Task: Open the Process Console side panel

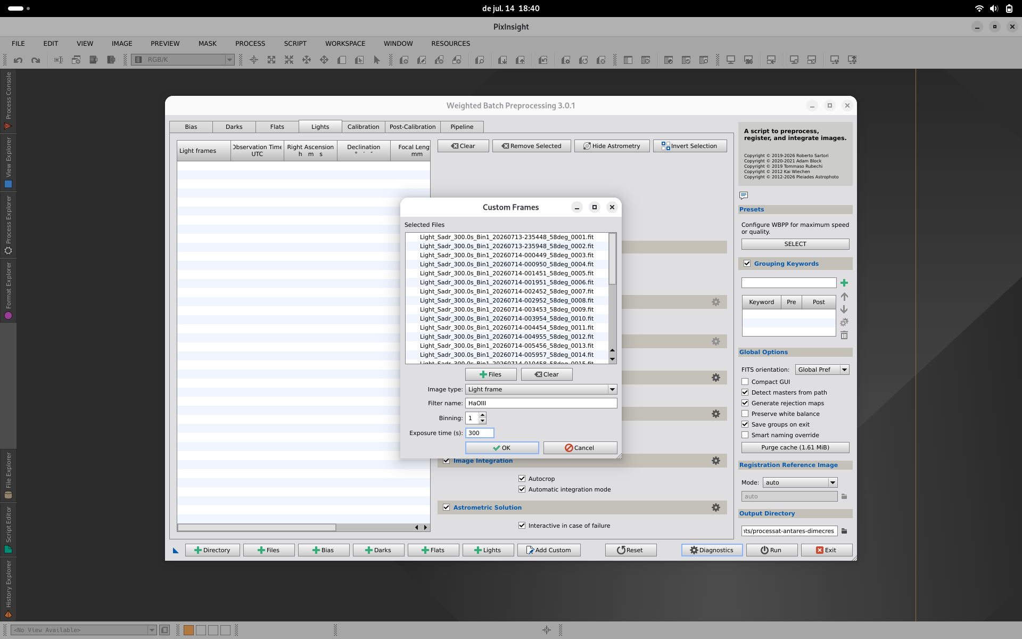Action: [8, 101]
